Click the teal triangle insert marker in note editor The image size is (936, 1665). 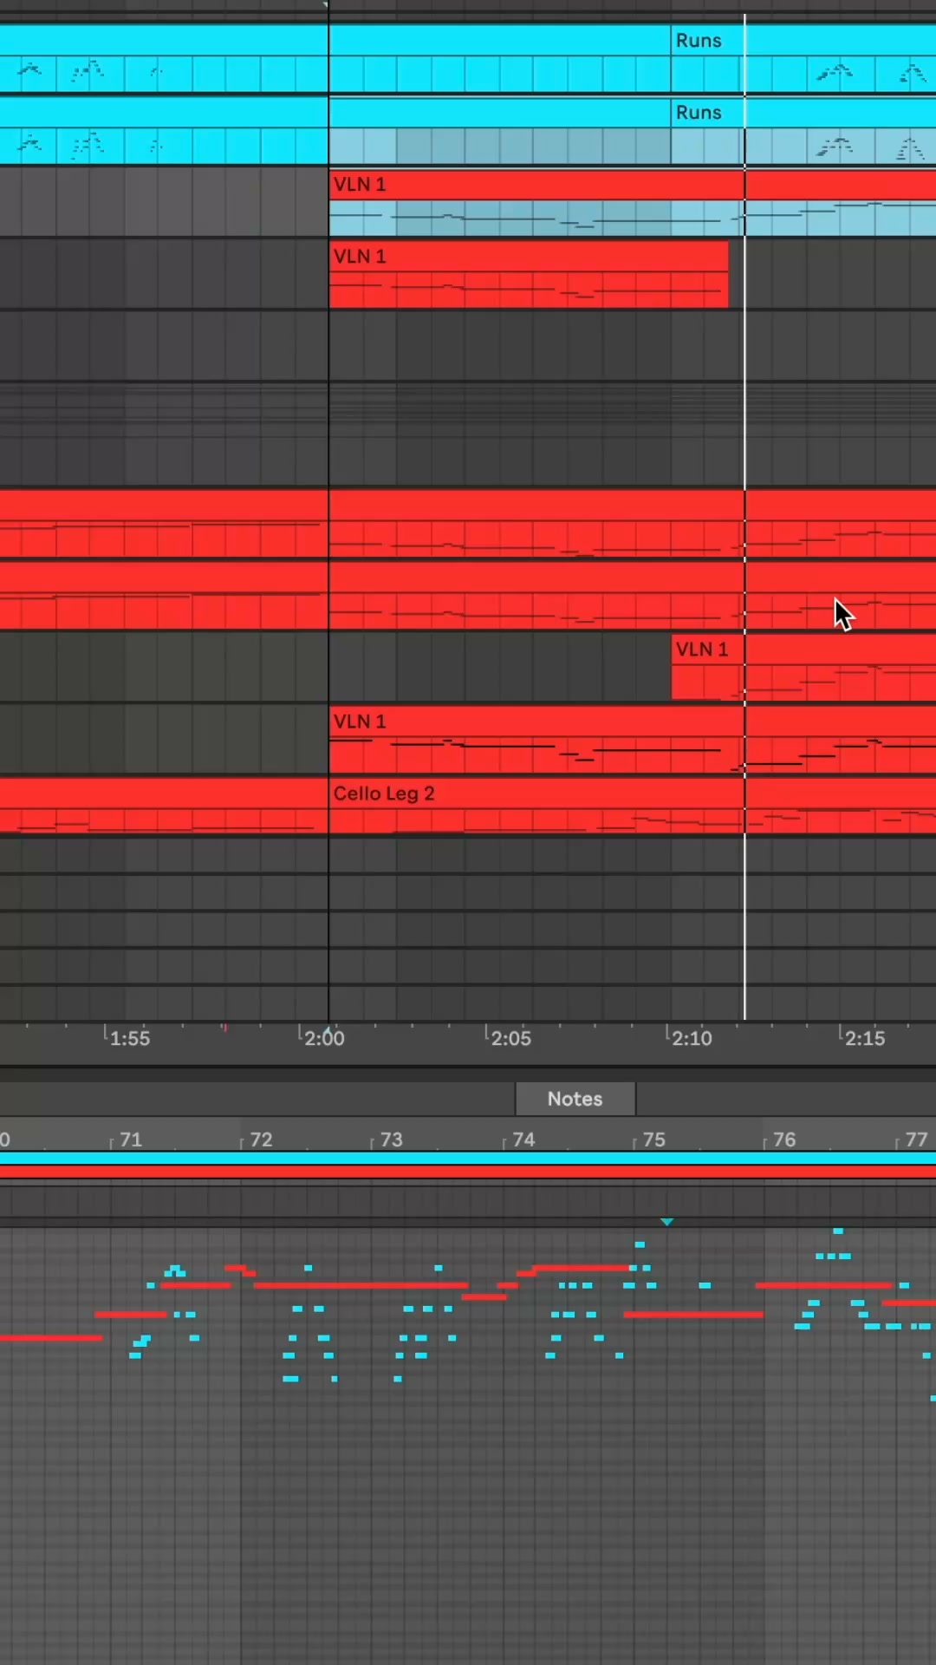666,1221
